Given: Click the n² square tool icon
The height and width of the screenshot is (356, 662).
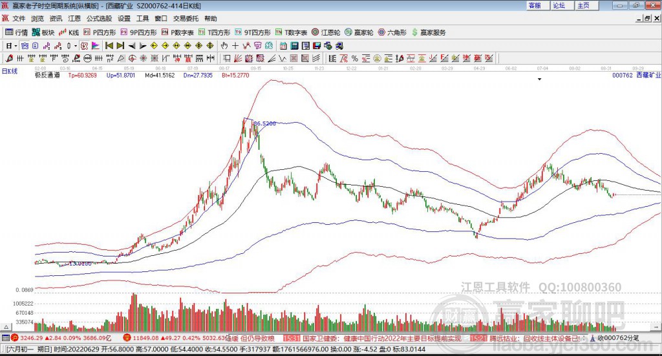Looking at the screenshot, I should pos(110,58).
